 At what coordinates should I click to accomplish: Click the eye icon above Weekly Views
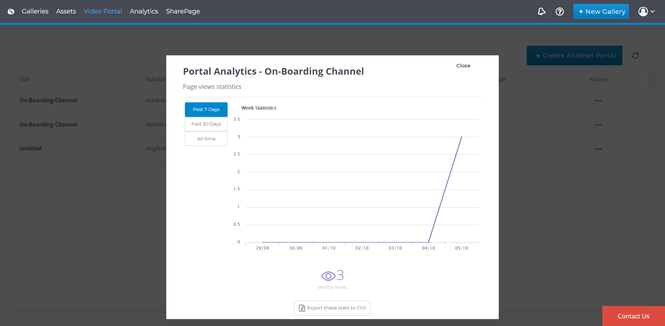pos(328,276)
